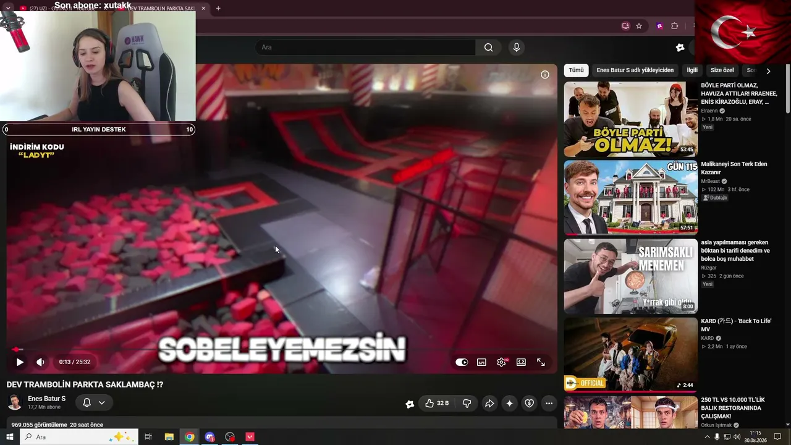The image size is (791, 445).
Task: Click the 'Malikaneyi Son Terk Eden Kazanır' title
Action: [x=734, y=168]
